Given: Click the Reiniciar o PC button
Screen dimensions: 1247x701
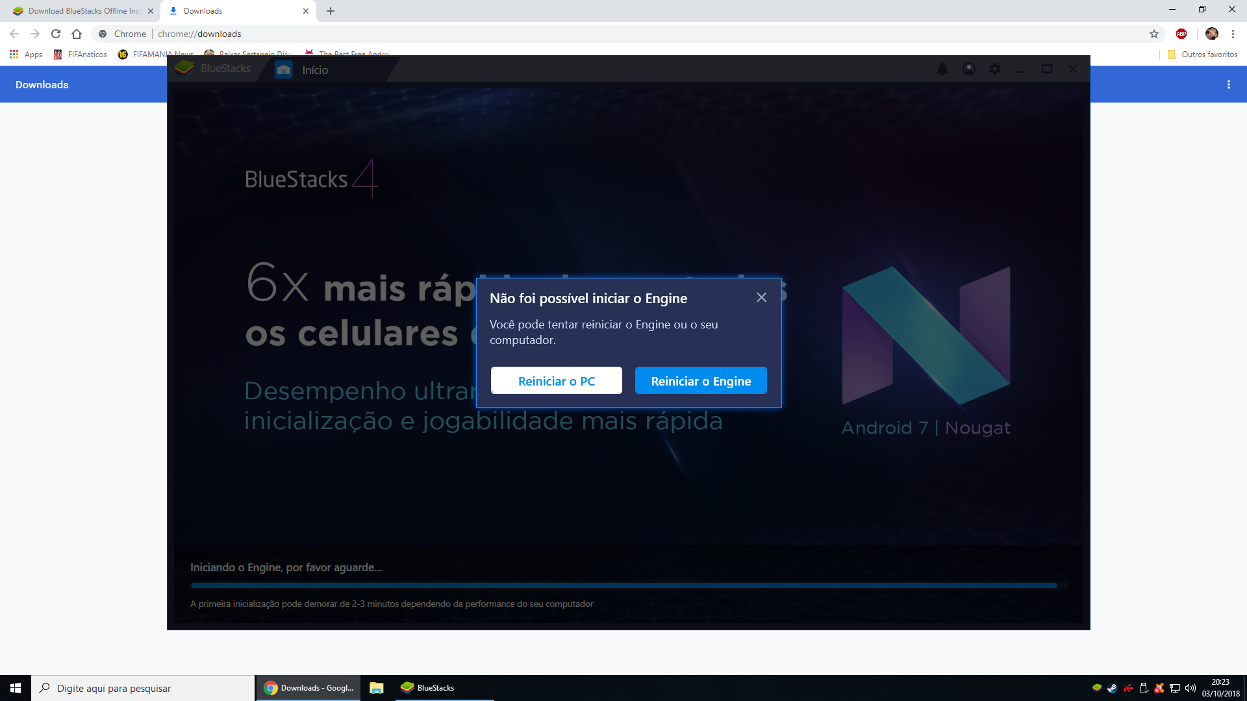Looking at the screenshot, I should pos(557,381).
